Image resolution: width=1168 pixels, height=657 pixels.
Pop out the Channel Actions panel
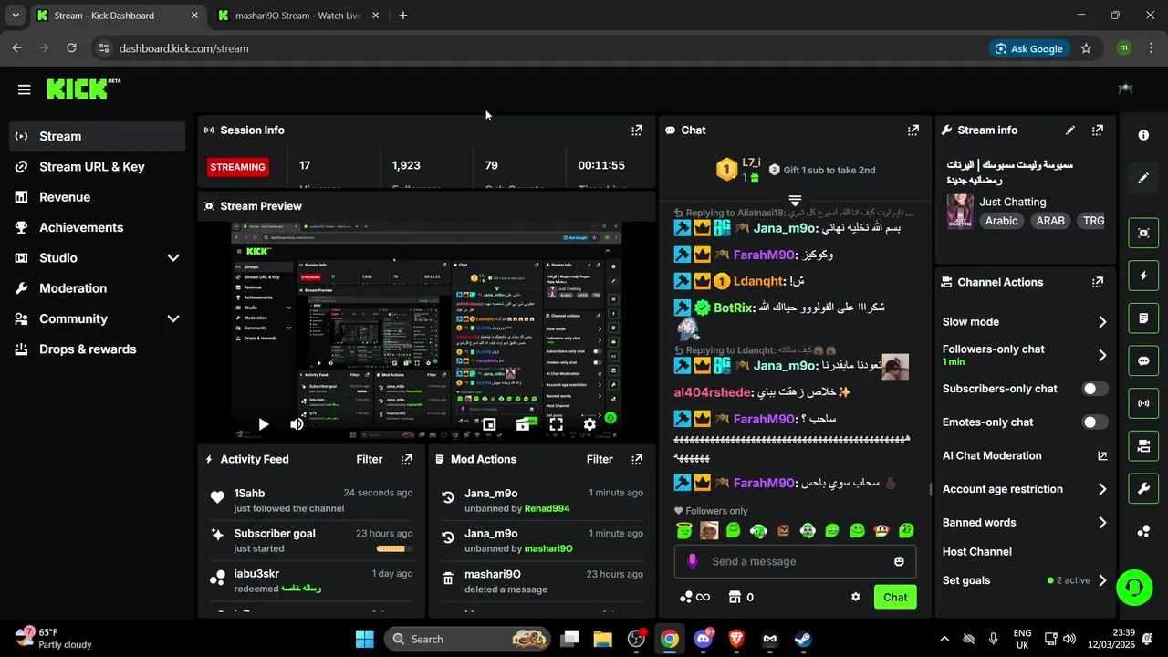(1098, 283)
